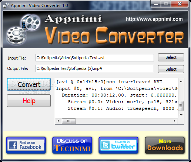The width and height of the screenshot is (191, 162).
Task: Select button for Output File
Action: (x=171, y=69)
